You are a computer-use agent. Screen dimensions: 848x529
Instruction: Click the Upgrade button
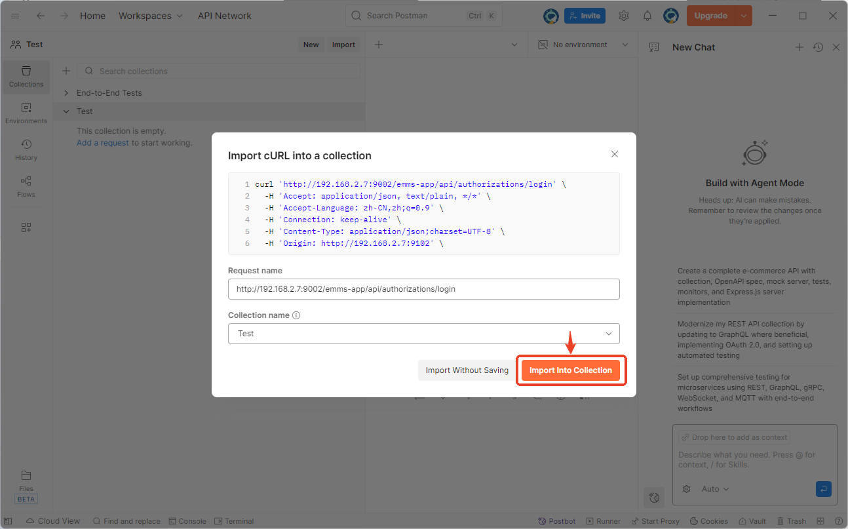[x=711, y=16]
